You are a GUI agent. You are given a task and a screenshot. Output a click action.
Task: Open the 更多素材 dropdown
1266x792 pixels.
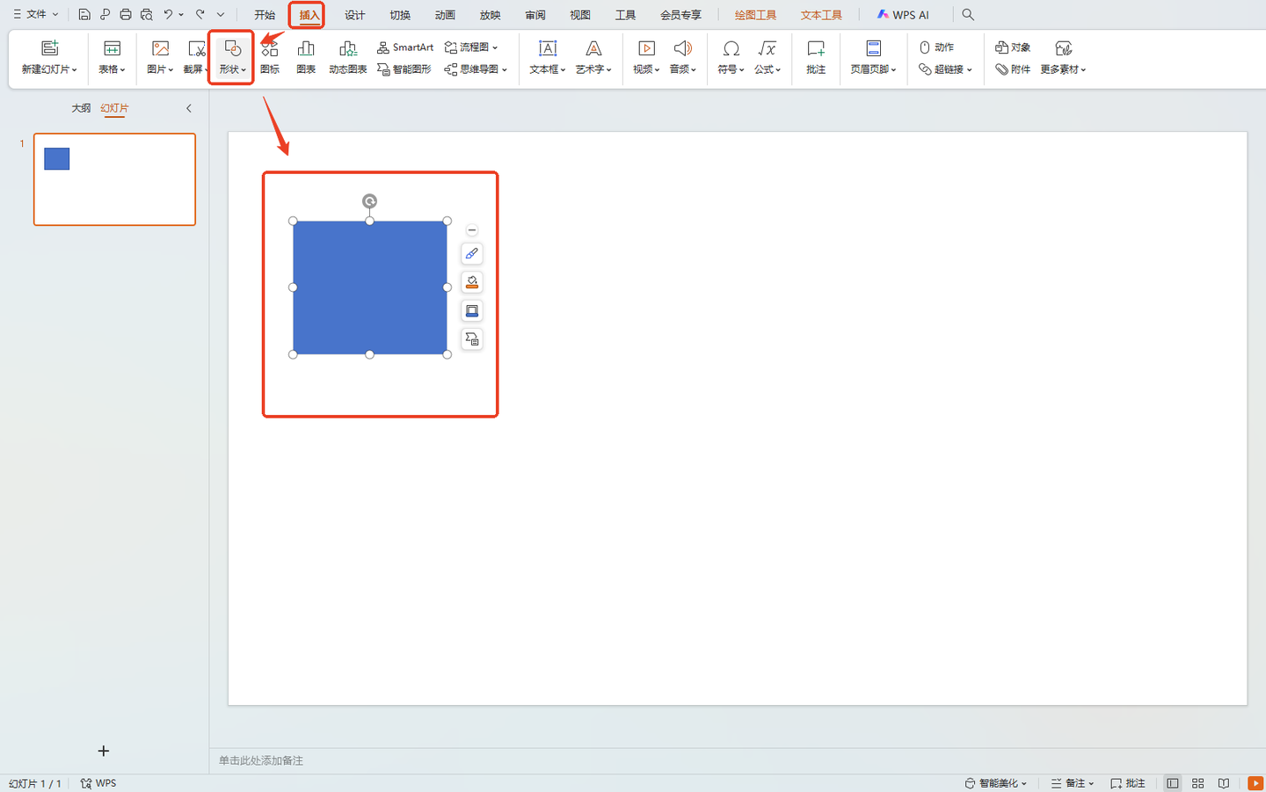(1063, 69)
